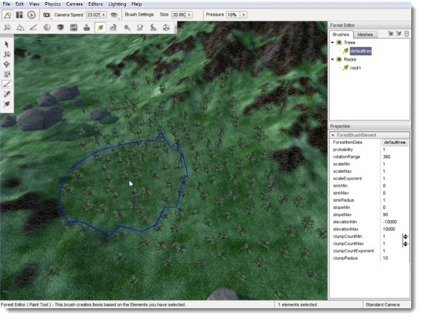Open the World Editor icon in top toolbar

coord(8,14)
